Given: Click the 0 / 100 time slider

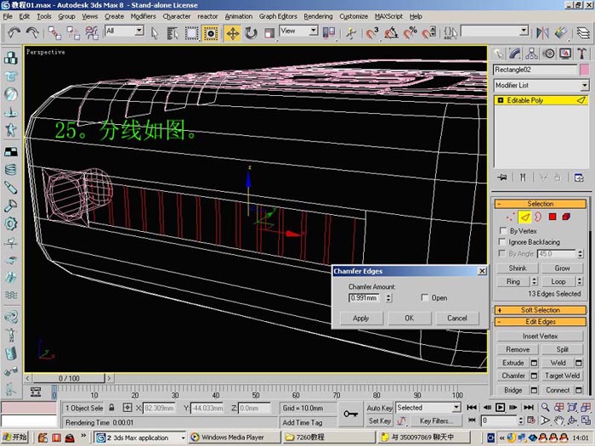Looking at the screenshot, I should pos(69,379).
